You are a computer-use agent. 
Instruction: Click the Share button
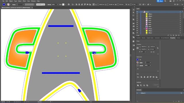[160, 1]
